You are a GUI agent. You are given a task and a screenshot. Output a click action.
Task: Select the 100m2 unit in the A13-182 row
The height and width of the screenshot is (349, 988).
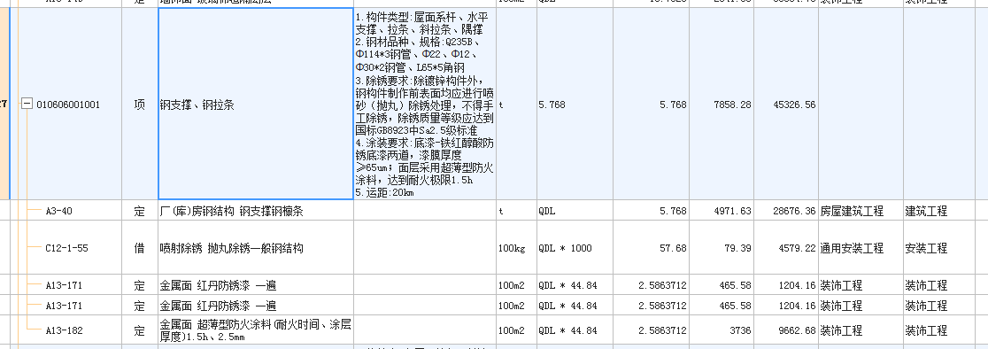516,330
